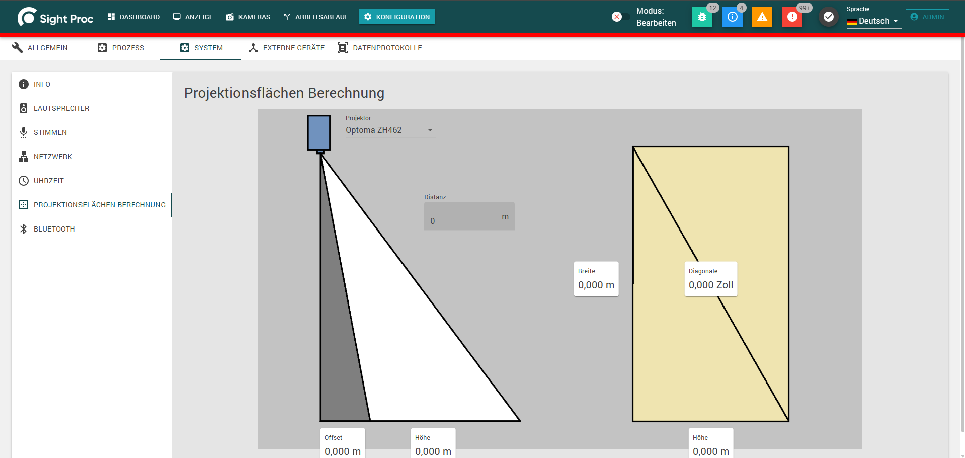Click the Diagonale value box
Screen dimensions: 965x458
pyautogui.click(x=711, y=279)
